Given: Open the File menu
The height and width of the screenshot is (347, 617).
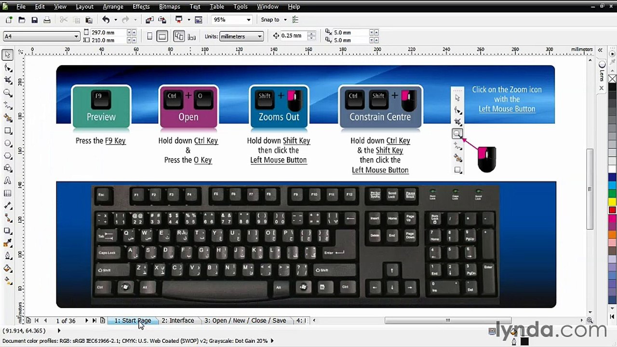Looking at the screenshot, I should (21, 6).
